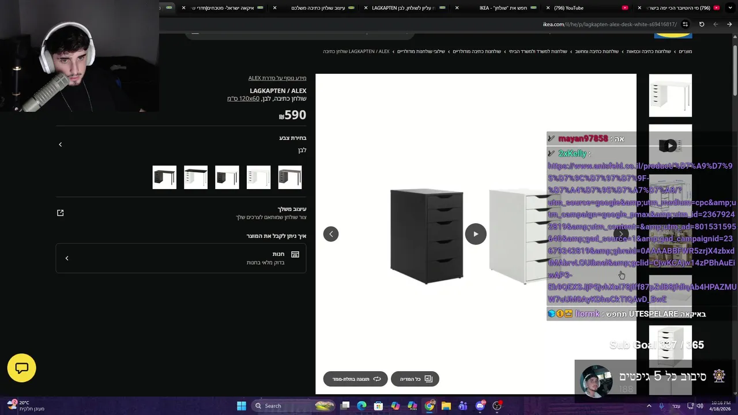Click the store icon beside 'חנות'
Image resolution: width=738 pixels, height=415 pixels.
click(x=295, y=254)
